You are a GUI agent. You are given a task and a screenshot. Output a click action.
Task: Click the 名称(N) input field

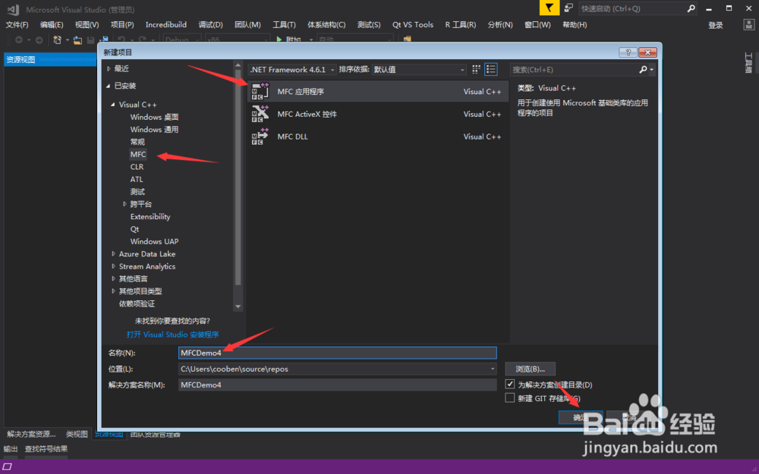coord(338,353)
